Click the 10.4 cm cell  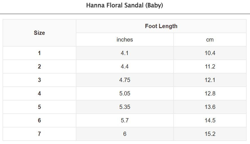210,53
